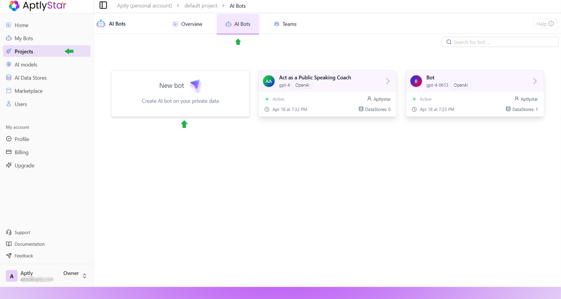Click the AA bot avatar
This screenshot has height=299, width=561.
[x=268, y=81]
